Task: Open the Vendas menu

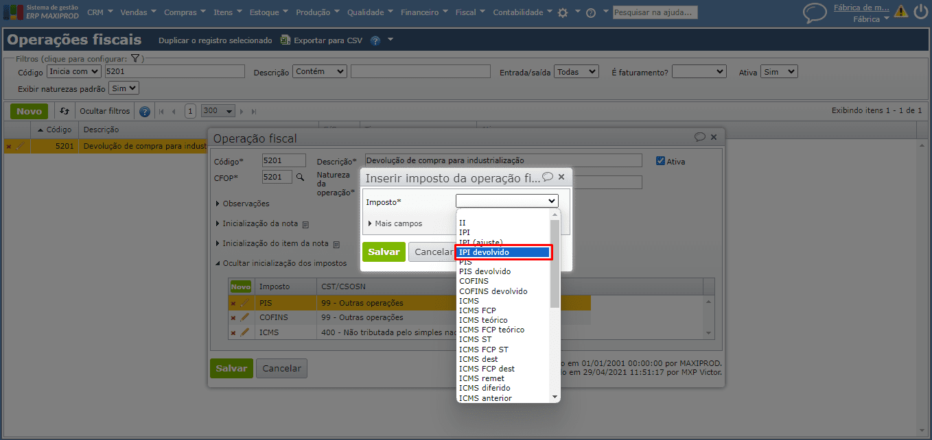Action: pyautogui.click(x=138, y=12)
